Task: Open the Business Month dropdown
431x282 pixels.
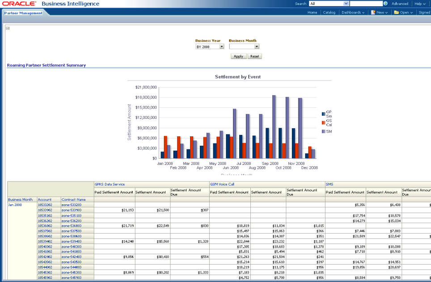Action: (244, 46)
